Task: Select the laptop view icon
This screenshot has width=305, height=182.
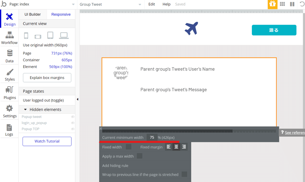Action: (64, 36)
